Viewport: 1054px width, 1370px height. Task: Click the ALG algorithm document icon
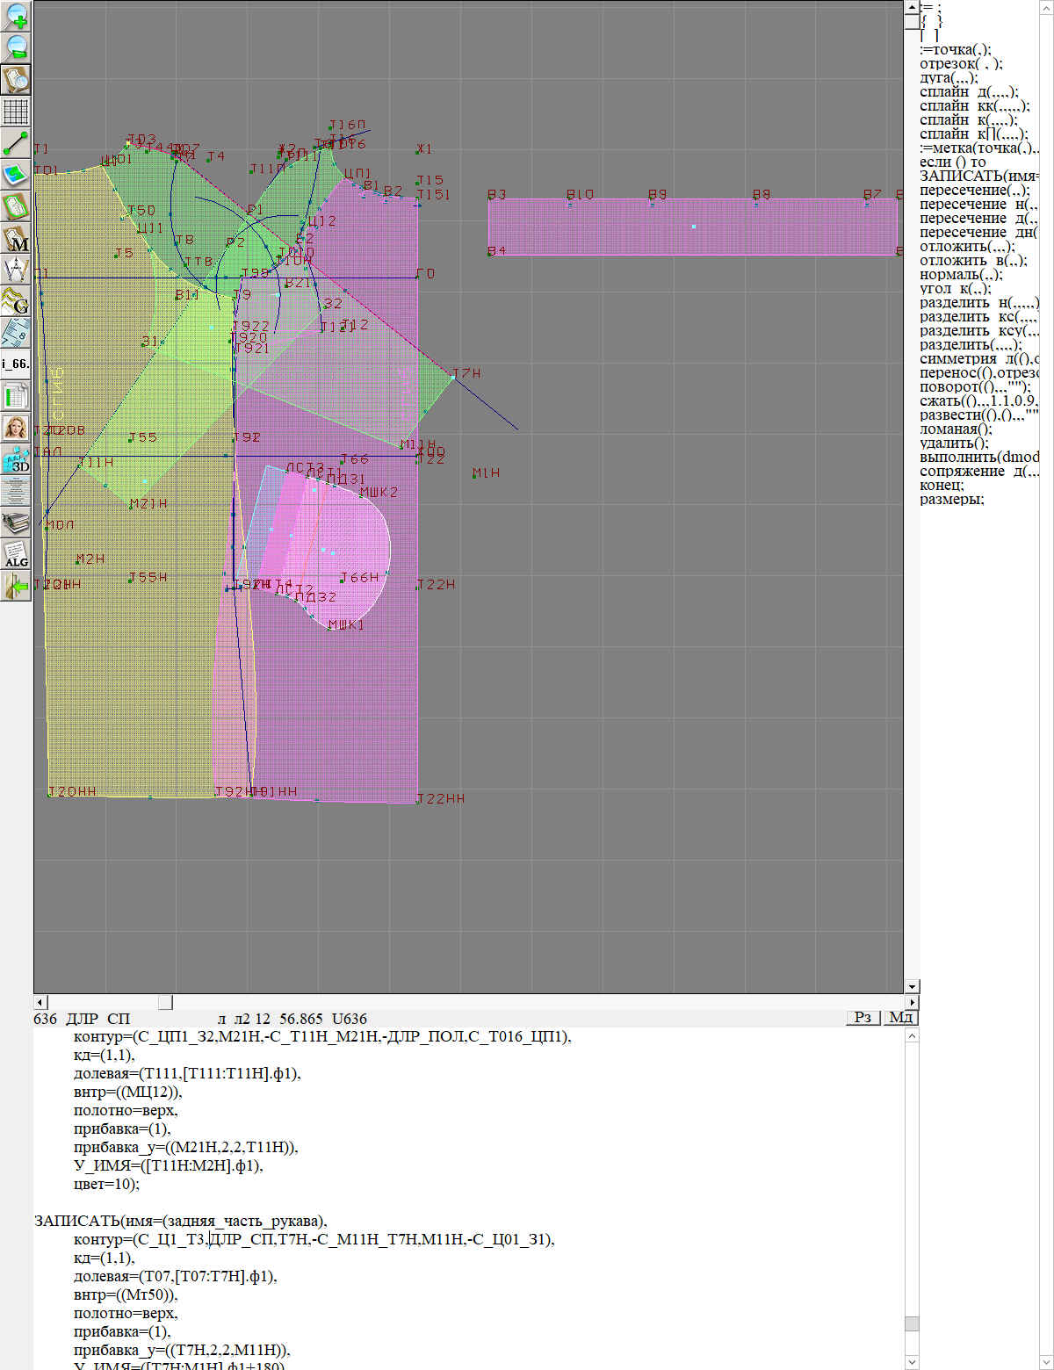pyautogui.click(x=17, y=553)
